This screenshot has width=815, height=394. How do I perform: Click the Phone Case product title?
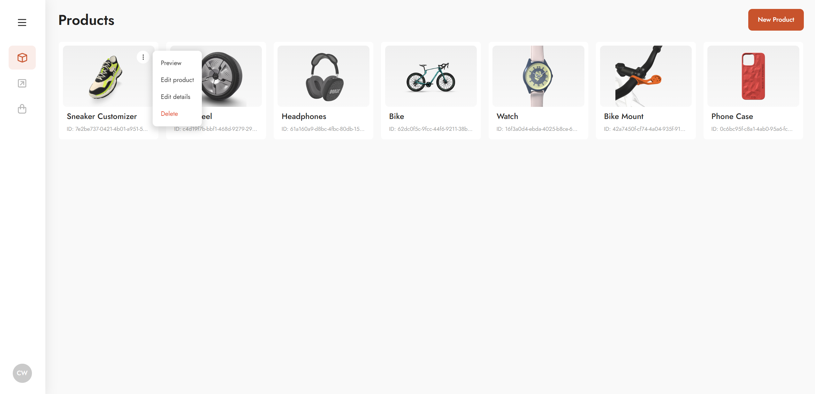pos(732,116)
